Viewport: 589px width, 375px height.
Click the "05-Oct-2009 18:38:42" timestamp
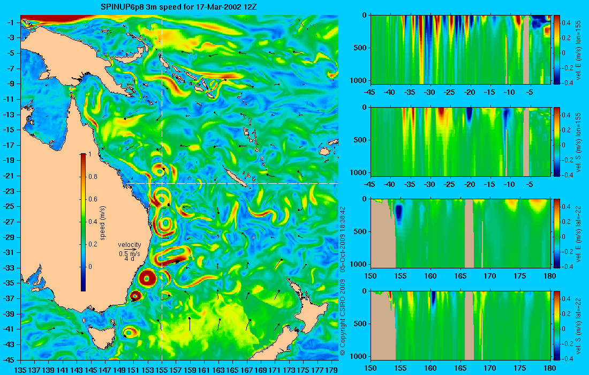342,239
